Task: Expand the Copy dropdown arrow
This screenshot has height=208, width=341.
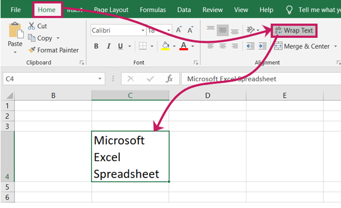Action: pos(58,38)
